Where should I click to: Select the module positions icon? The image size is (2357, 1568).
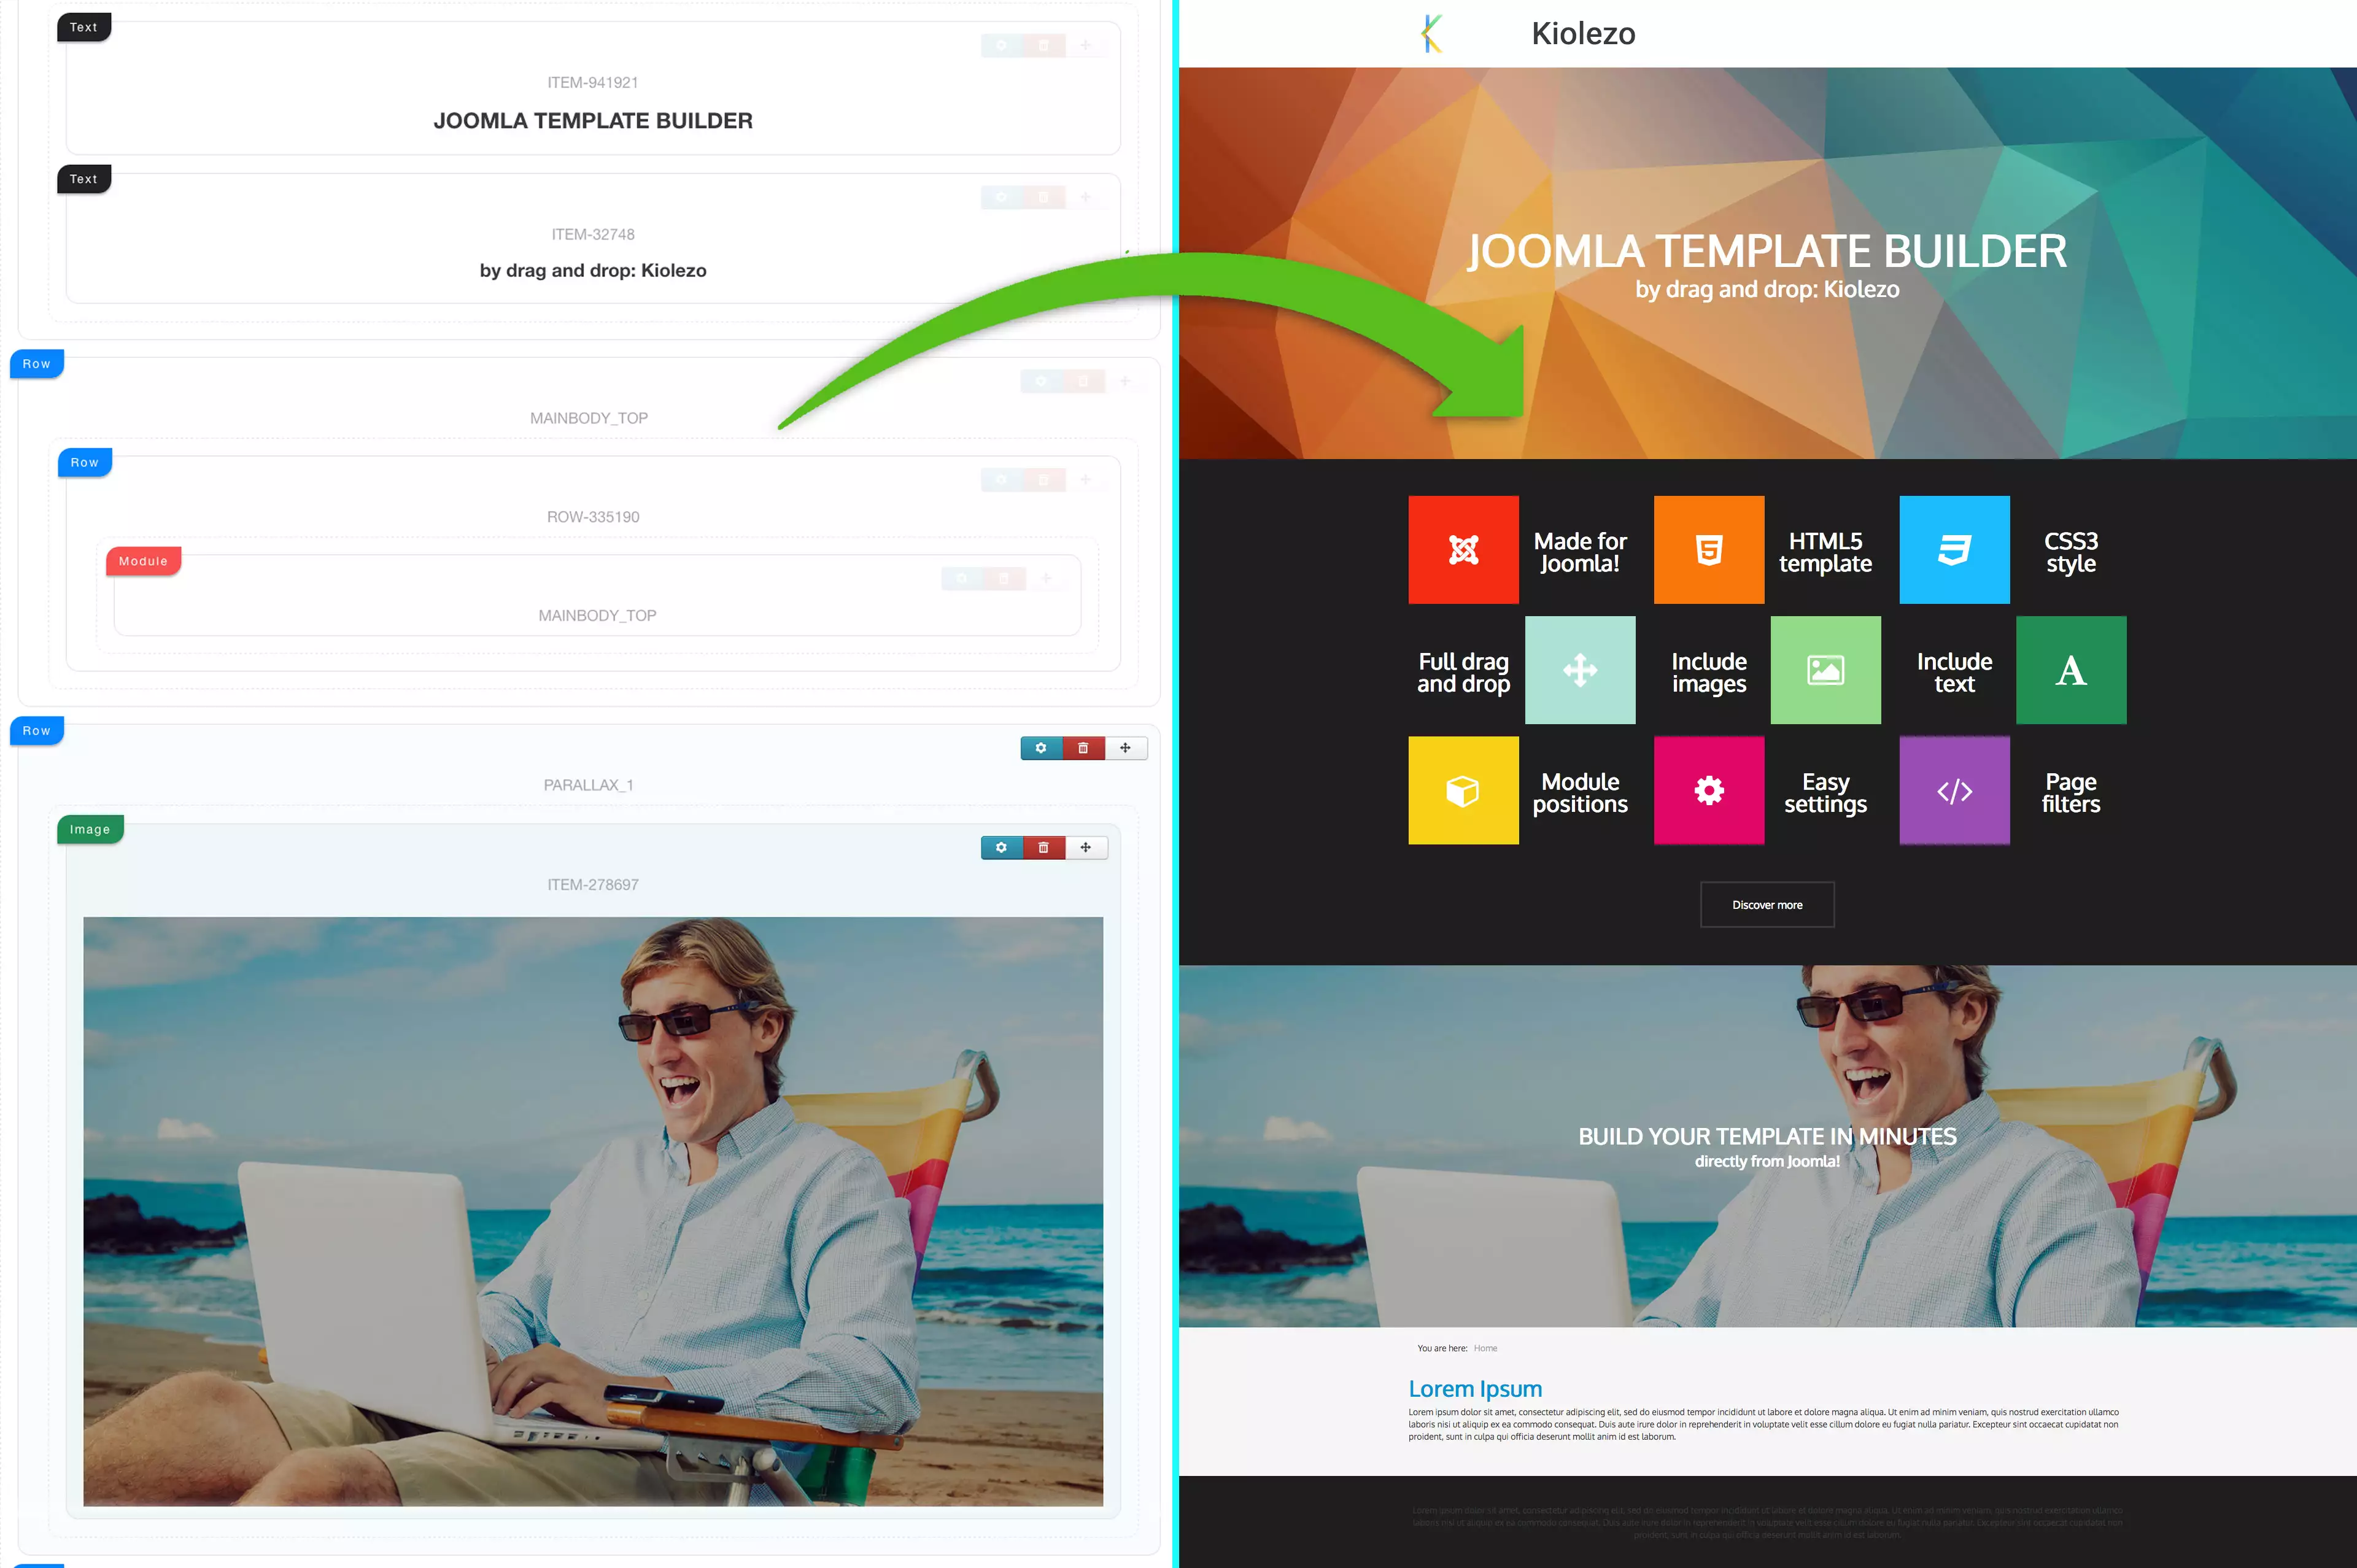click(x=1463, y=789)
